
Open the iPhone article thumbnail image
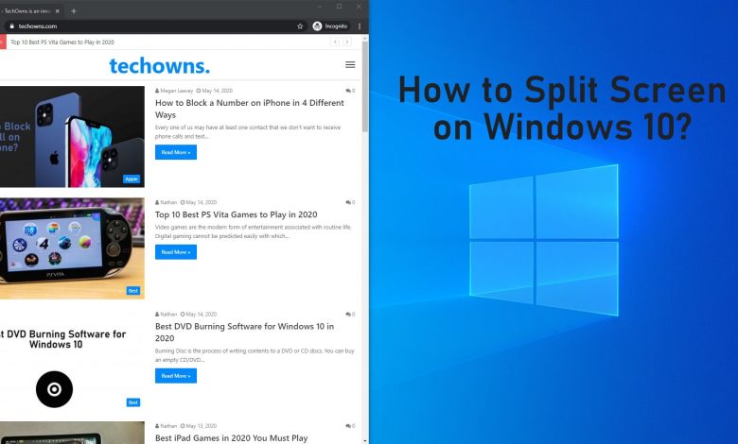72,136
